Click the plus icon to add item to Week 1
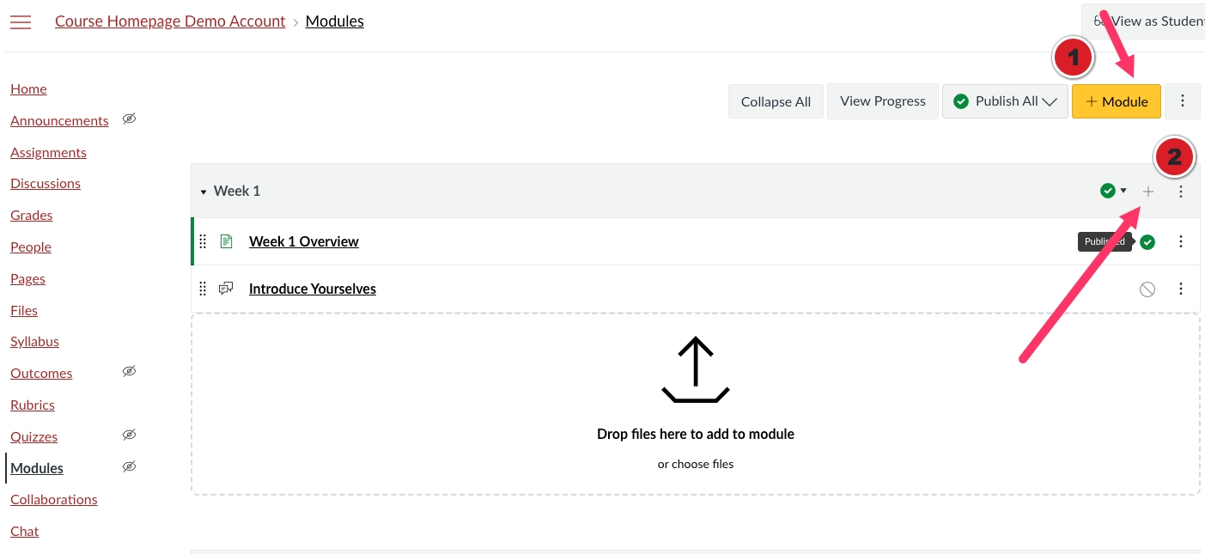 click(1148, 191)
